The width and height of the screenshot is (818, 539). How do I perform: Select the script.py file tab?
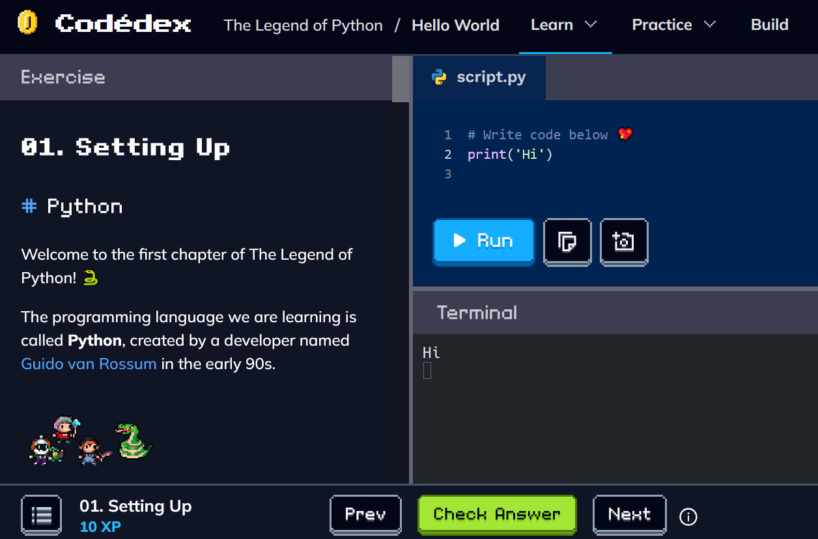[480, 77]
